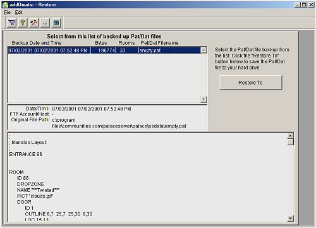The width and height of the screenshot is (316, 228).
Task: Click the Original File Path value text
Action: (x=119, y=123)
